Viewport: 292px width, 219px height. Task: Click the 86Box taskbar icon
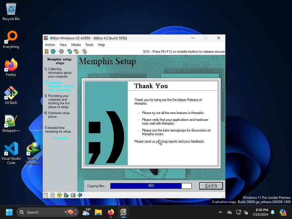coord(123,212)
